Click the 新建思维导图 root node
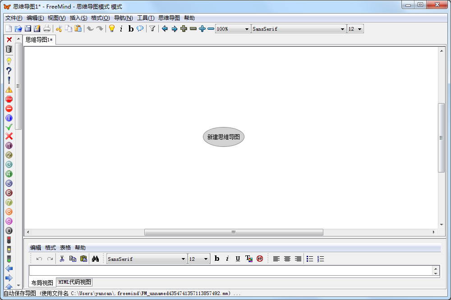This screenshot has height=300, width=451. pyautogui.click(x=223, y=137)
